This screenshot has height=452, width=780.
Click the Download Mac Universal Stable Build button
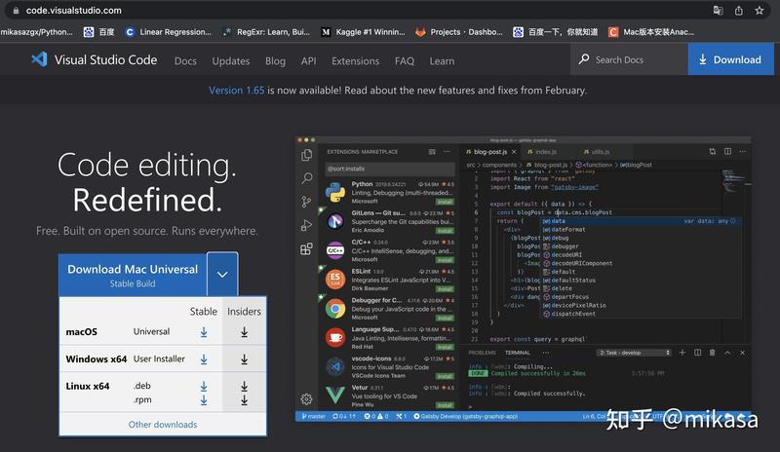coord(133,275)
